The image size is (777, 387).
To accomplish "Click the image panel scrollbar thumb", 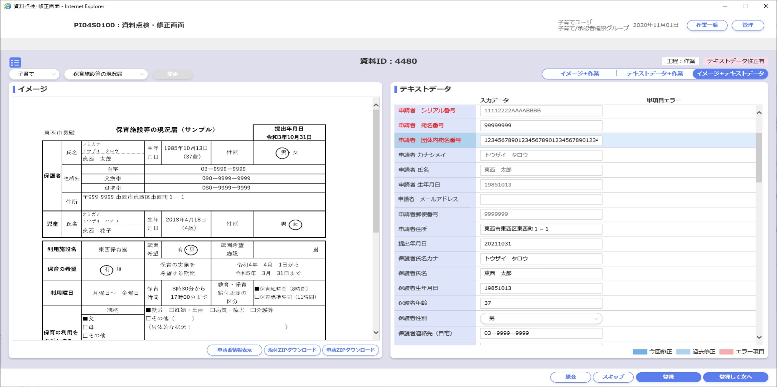I will [x=376, y=171].
